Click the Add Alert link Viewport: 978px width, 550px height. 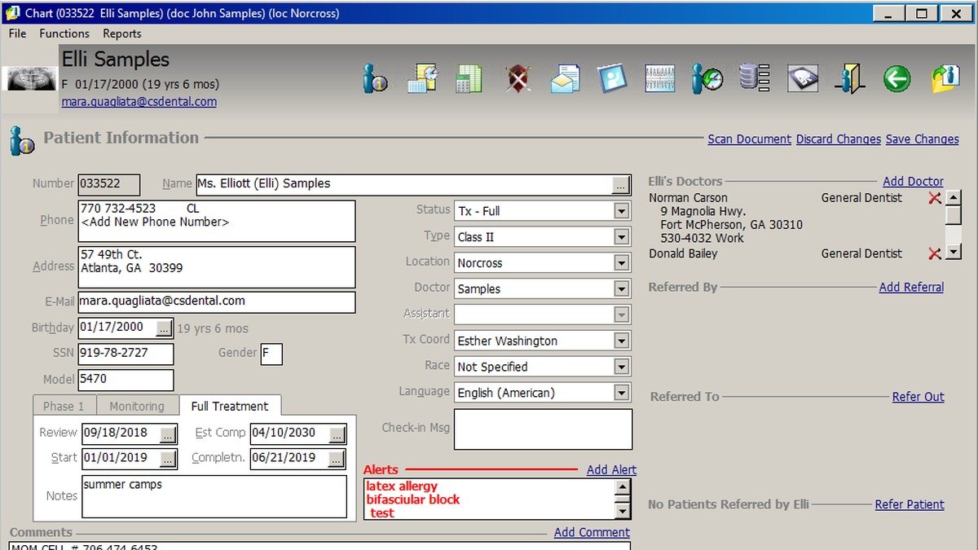click(611, 470)
